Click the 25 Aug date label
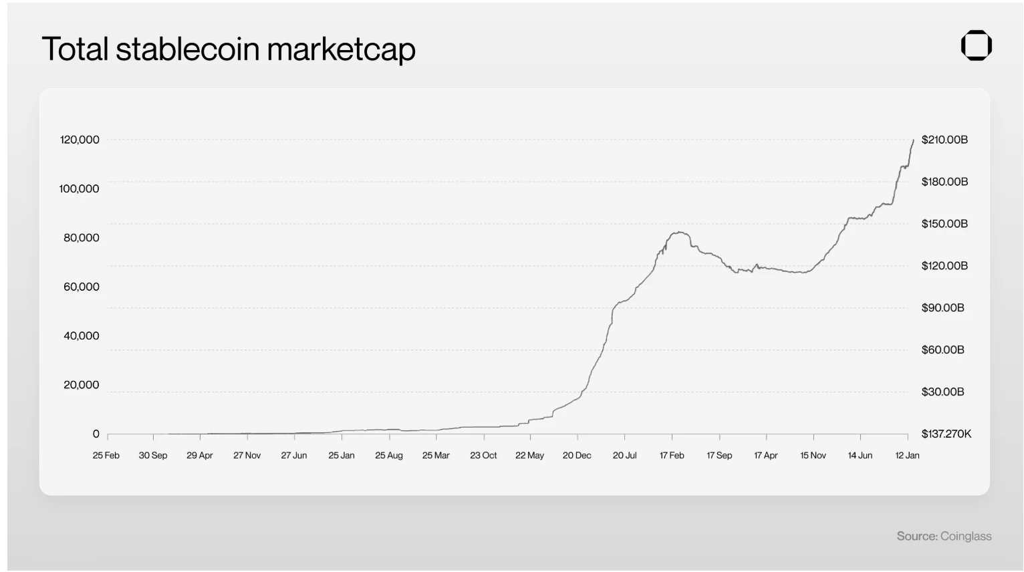Image resolution: width=1024 pixels, height=572 pixels. click(x=388, y=456)
